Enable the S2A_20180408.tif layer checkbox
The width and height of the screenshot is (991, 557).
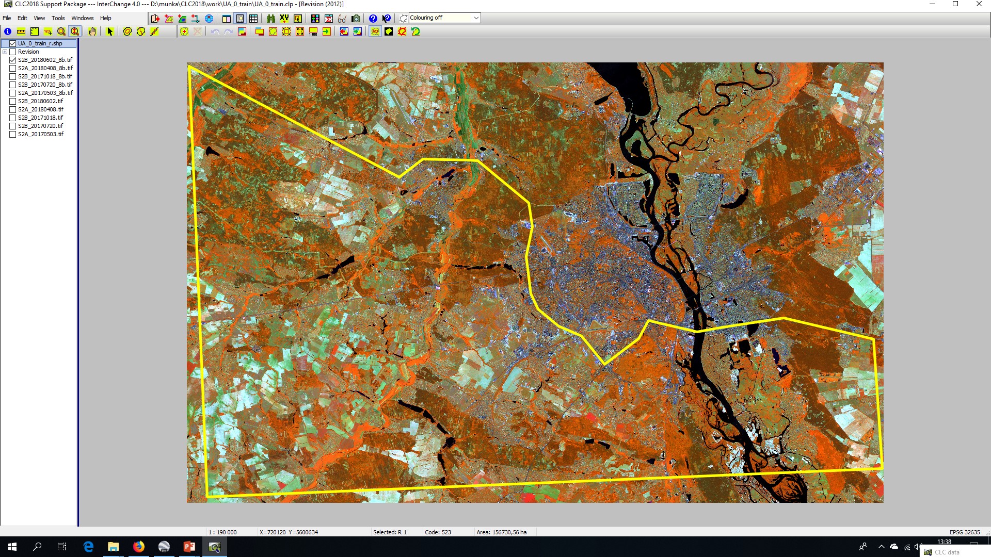click(x=13, y=109)
